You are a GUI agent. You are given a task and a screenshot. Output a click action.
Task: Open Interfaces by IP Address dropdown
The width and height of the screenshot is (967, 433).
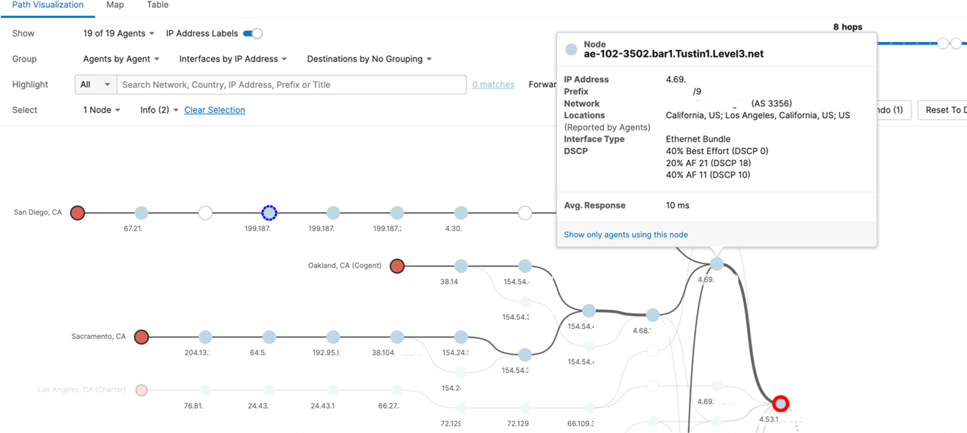pyautogui.click(x=233, y=59)
